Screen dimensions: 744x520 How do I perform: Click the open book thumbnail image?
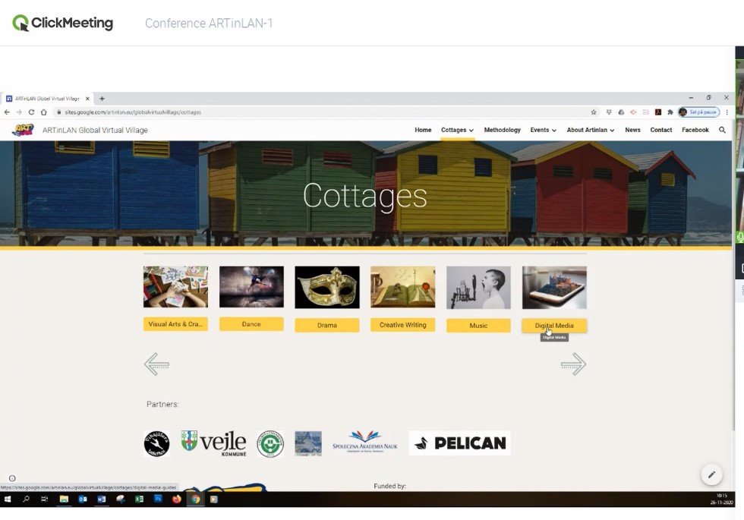tap(403, 287)
